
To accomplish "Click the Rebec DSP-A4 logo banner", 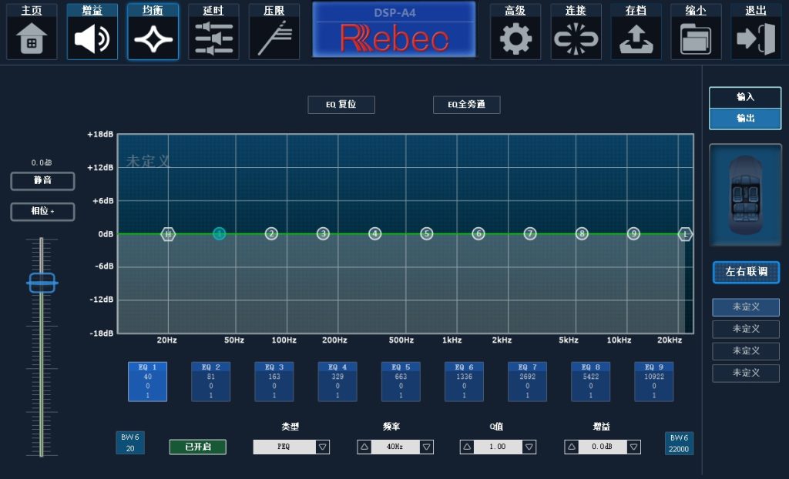I will tap(394, 29).
